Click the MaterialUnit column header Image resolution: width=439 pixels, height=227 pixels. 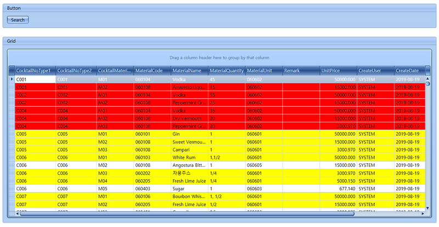pyautogui.click(x=264, y=71)
